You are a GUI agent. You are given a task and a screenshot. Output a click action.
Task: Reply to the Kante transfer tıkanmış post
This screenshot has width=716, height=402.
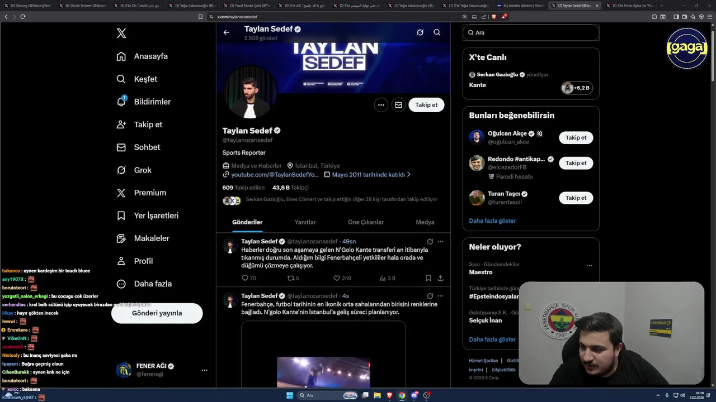coord(245,278)
